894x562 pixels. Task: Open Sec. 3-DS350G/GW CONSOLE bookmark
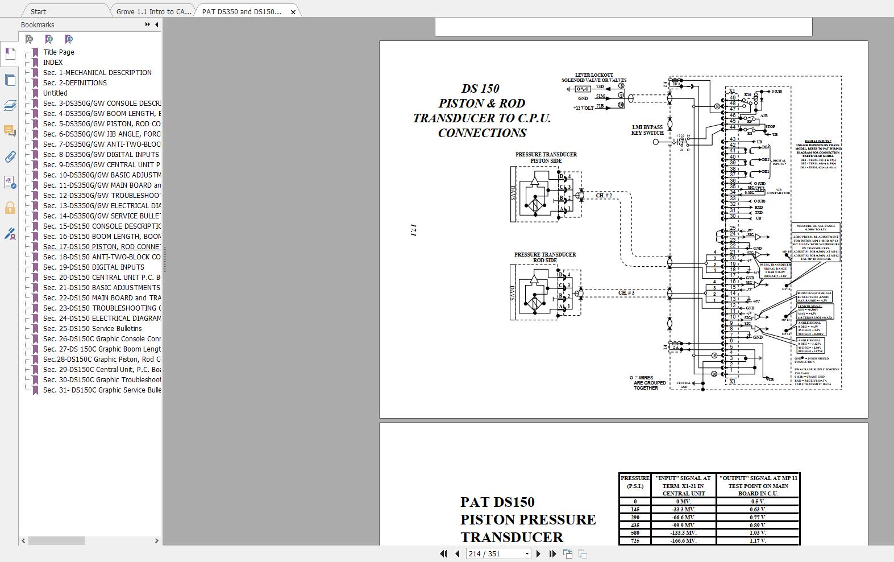click(x=102, y=104)
